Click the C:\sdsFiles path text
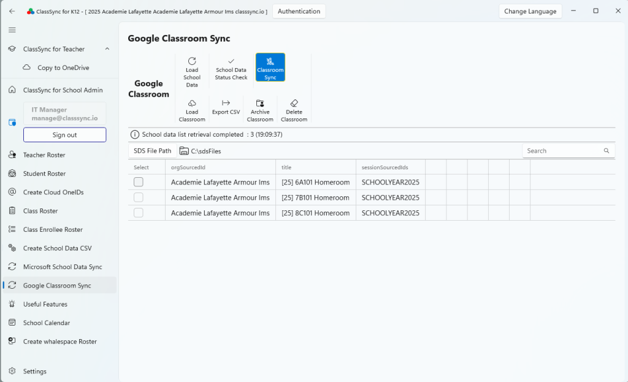Image resolution: width=628 pixels, height=382 pixels. tap(206, 151)
